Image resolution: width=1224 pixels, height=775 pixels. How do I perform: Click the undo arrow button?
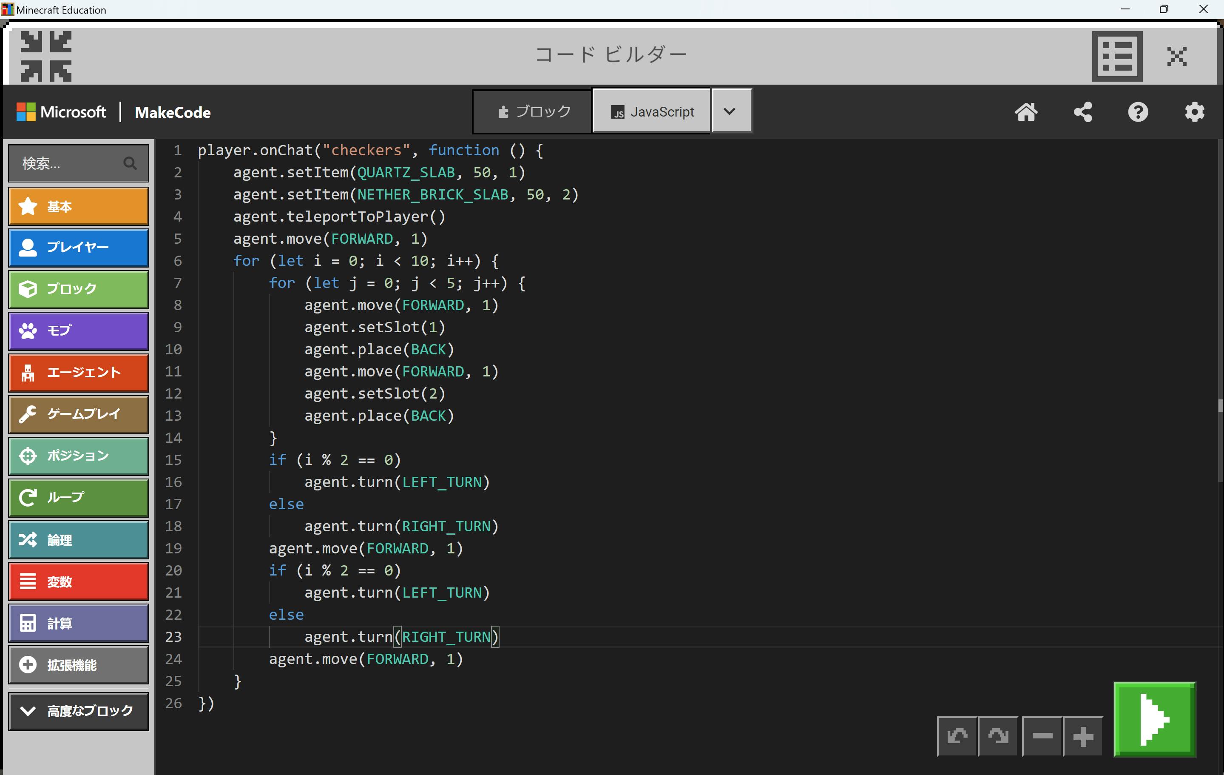coord(957,735)
